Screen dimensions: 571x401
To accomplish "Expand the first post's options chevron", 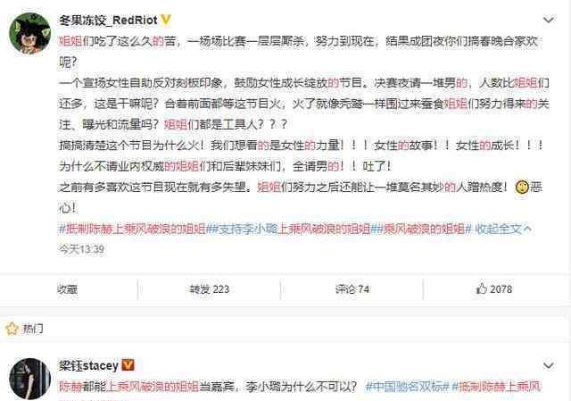I will coord(549,20).
